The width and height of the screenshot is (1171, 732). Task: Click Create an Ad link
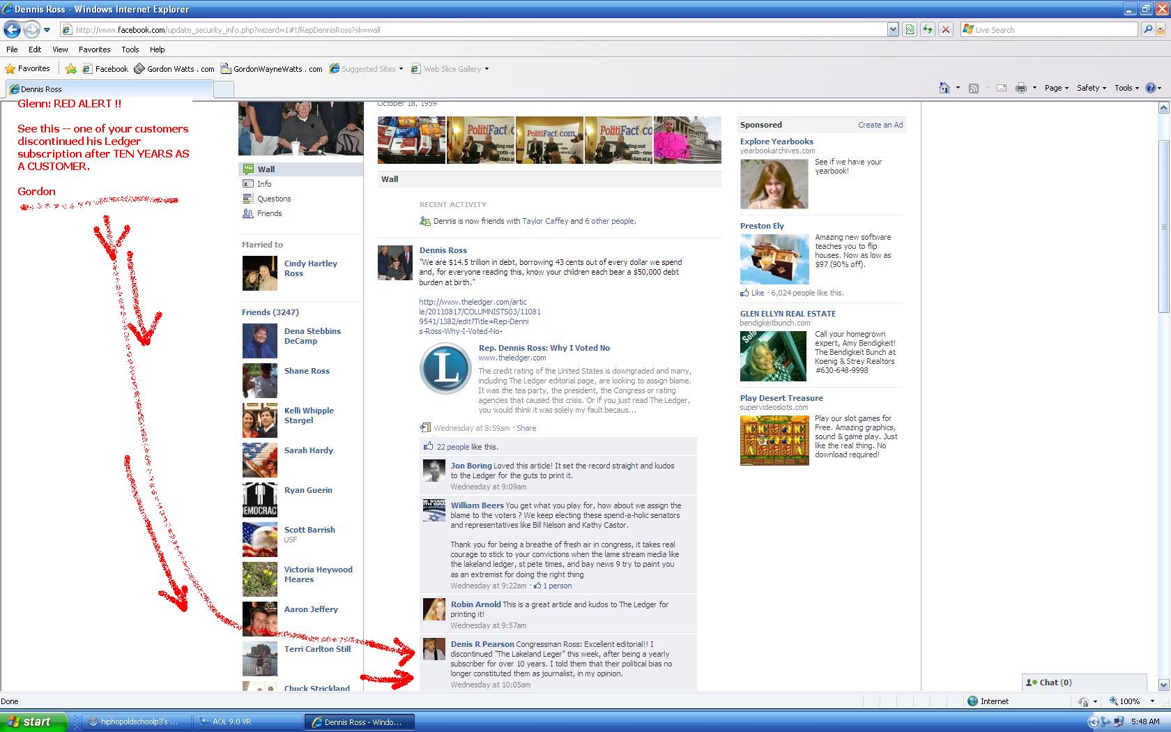point(880,125)
